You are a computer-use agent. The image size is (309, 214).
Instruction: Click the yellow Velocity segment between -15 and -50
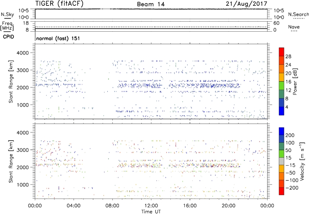click(x=282, y=169)
